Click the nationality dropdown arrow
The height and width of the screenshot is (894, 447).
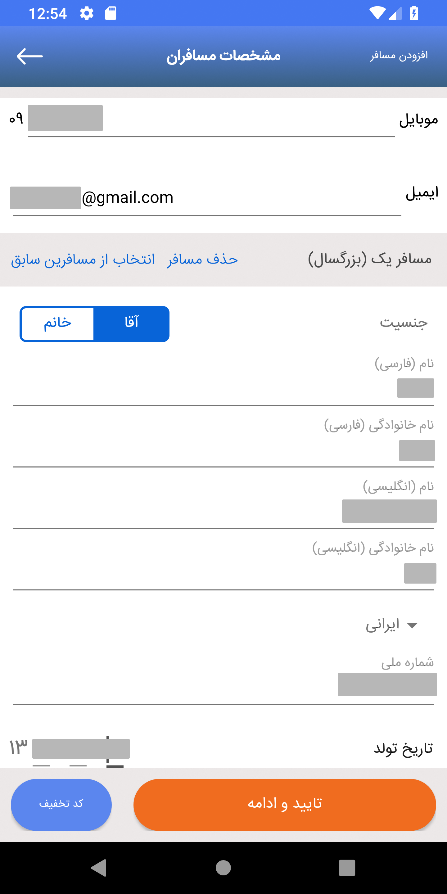[412, 626]
